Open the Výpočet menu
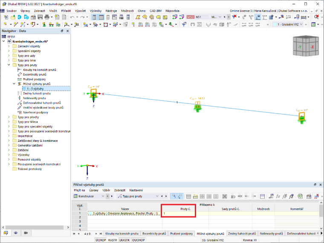Screen dimensions: 324x243 coord(81,11)
